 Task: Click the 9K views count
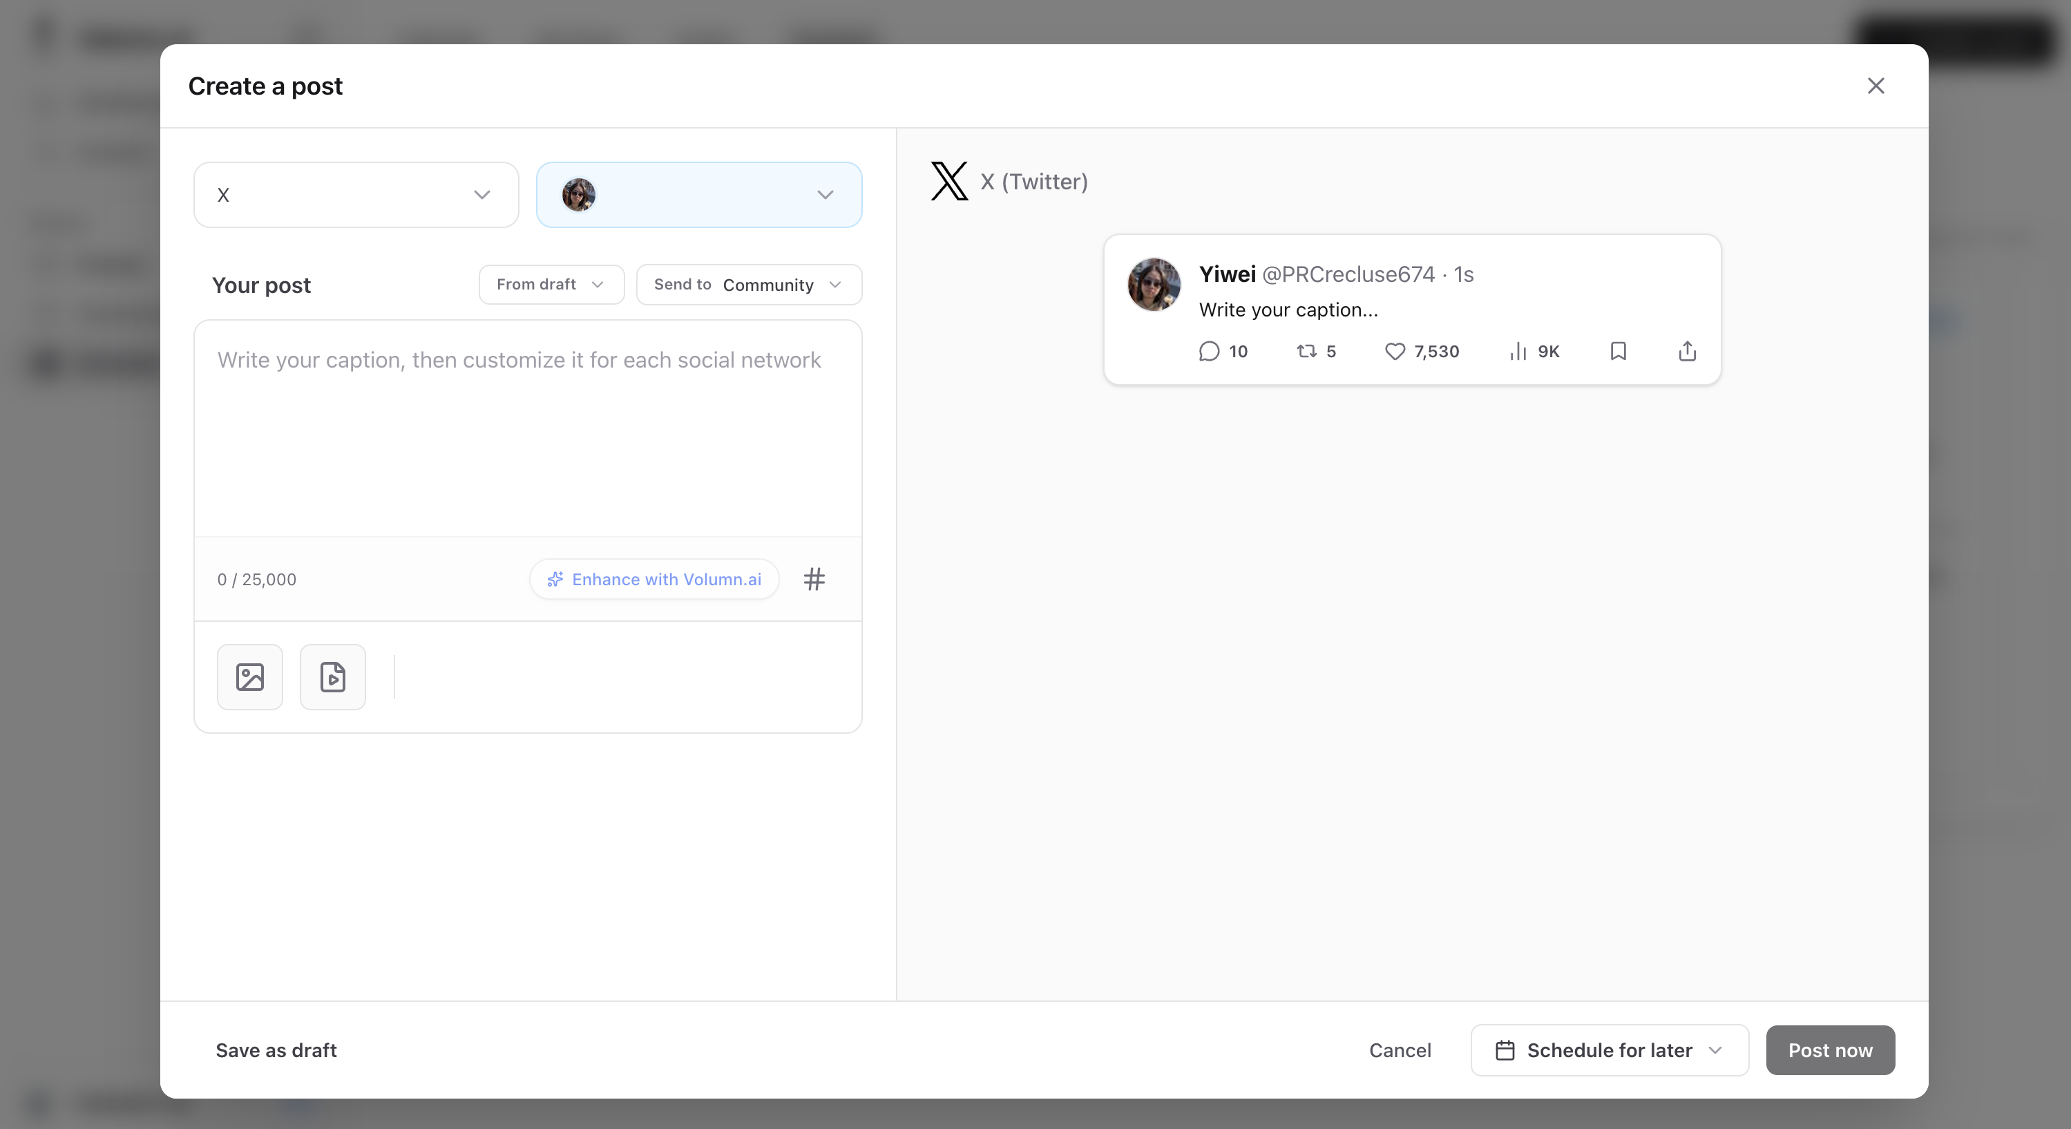point(1549,352)
